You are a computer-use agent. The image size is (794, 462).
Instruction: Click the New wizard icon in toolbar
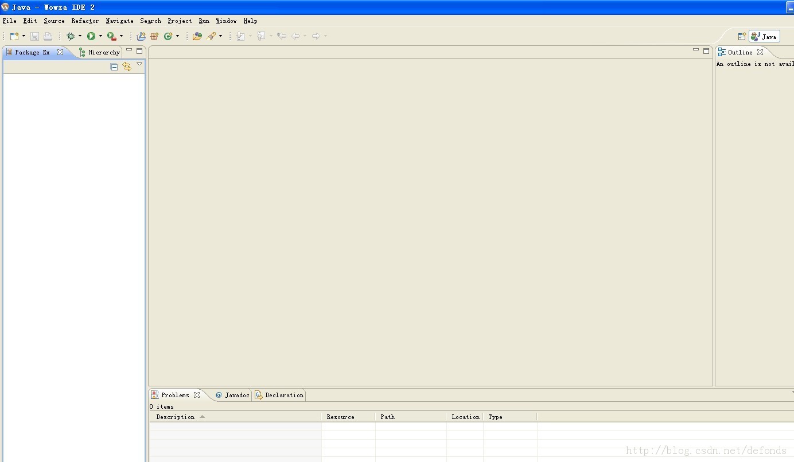14,36
